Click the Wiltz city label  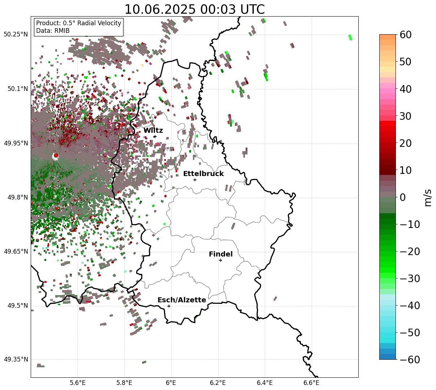tap(153, 131)
